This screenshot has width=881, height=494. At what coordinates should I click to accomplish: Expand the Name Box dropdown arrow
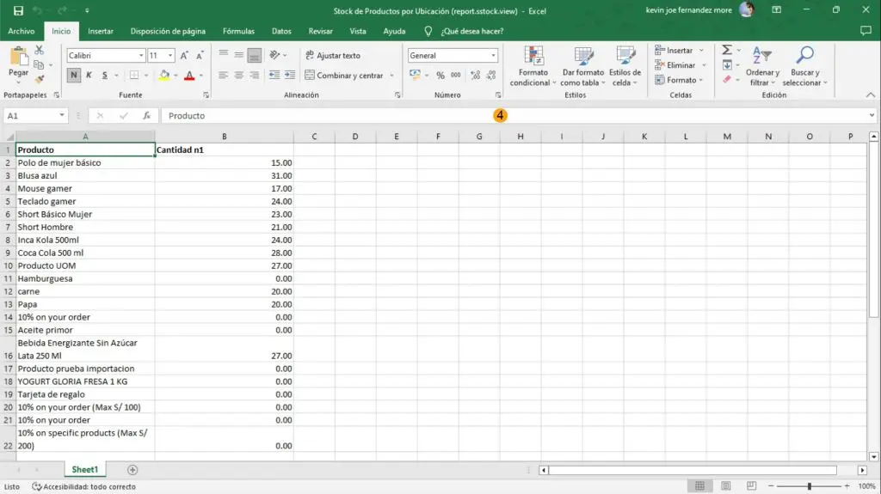coord(62,115)
